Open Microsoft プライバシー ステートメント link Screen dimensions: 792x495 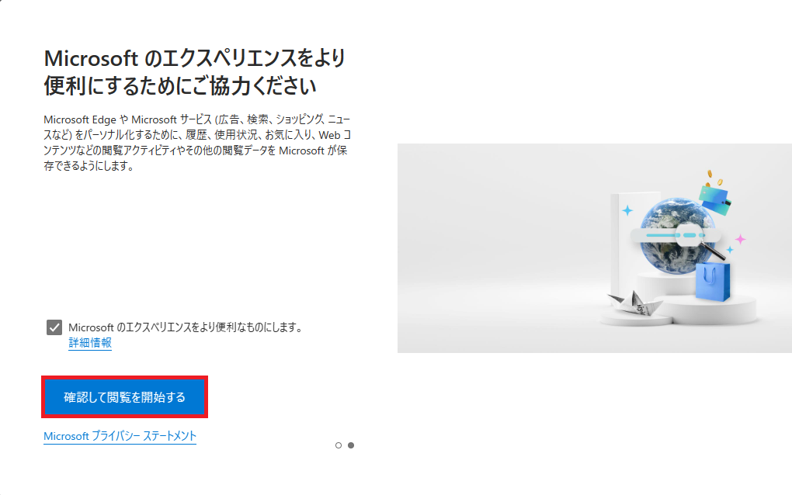pyautogui.click(x=120, y=436)
